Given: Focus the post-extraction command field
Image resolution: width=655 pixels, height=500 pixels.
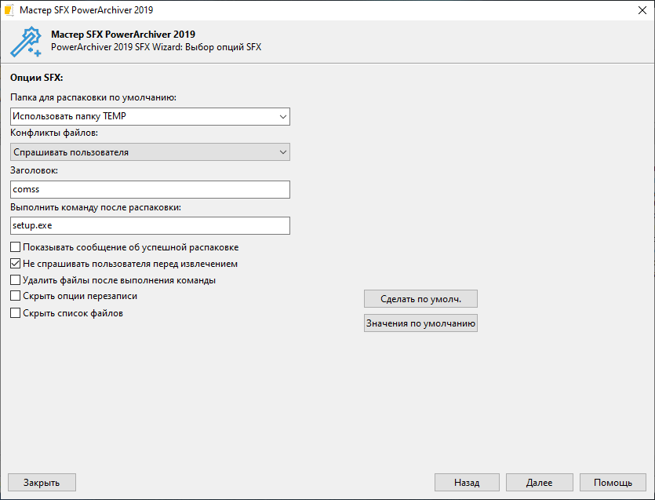Looking at the screenshot, I should [x=150, y=225].
